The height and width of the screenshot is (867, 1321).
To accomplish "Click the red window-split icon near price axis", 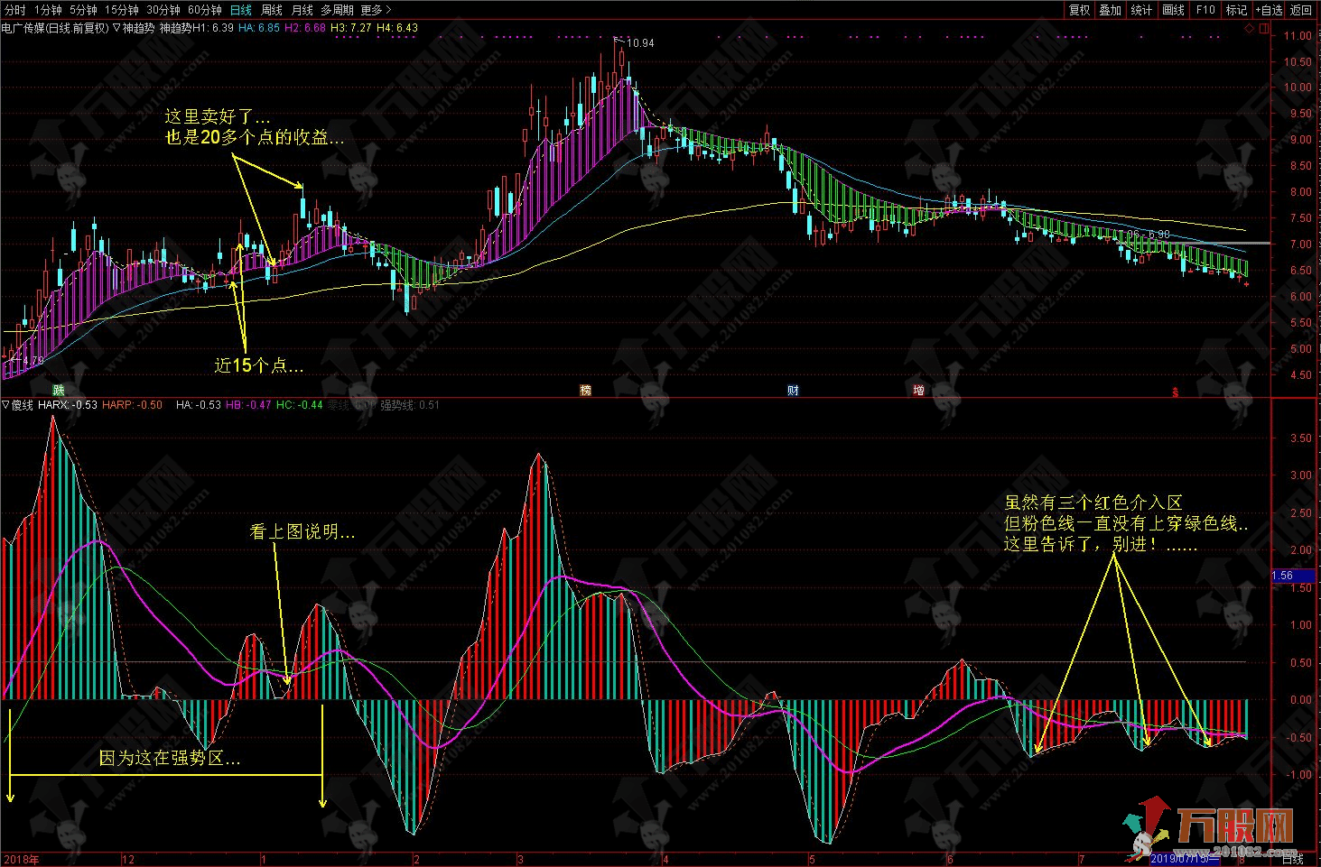I will pos(1262,28).
